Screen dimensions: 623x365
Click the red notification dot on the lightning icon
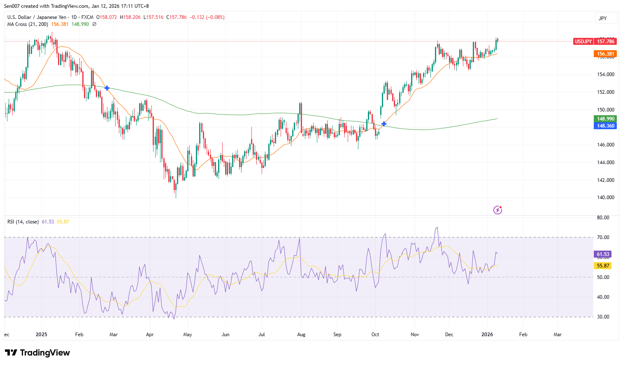point(501,207)
